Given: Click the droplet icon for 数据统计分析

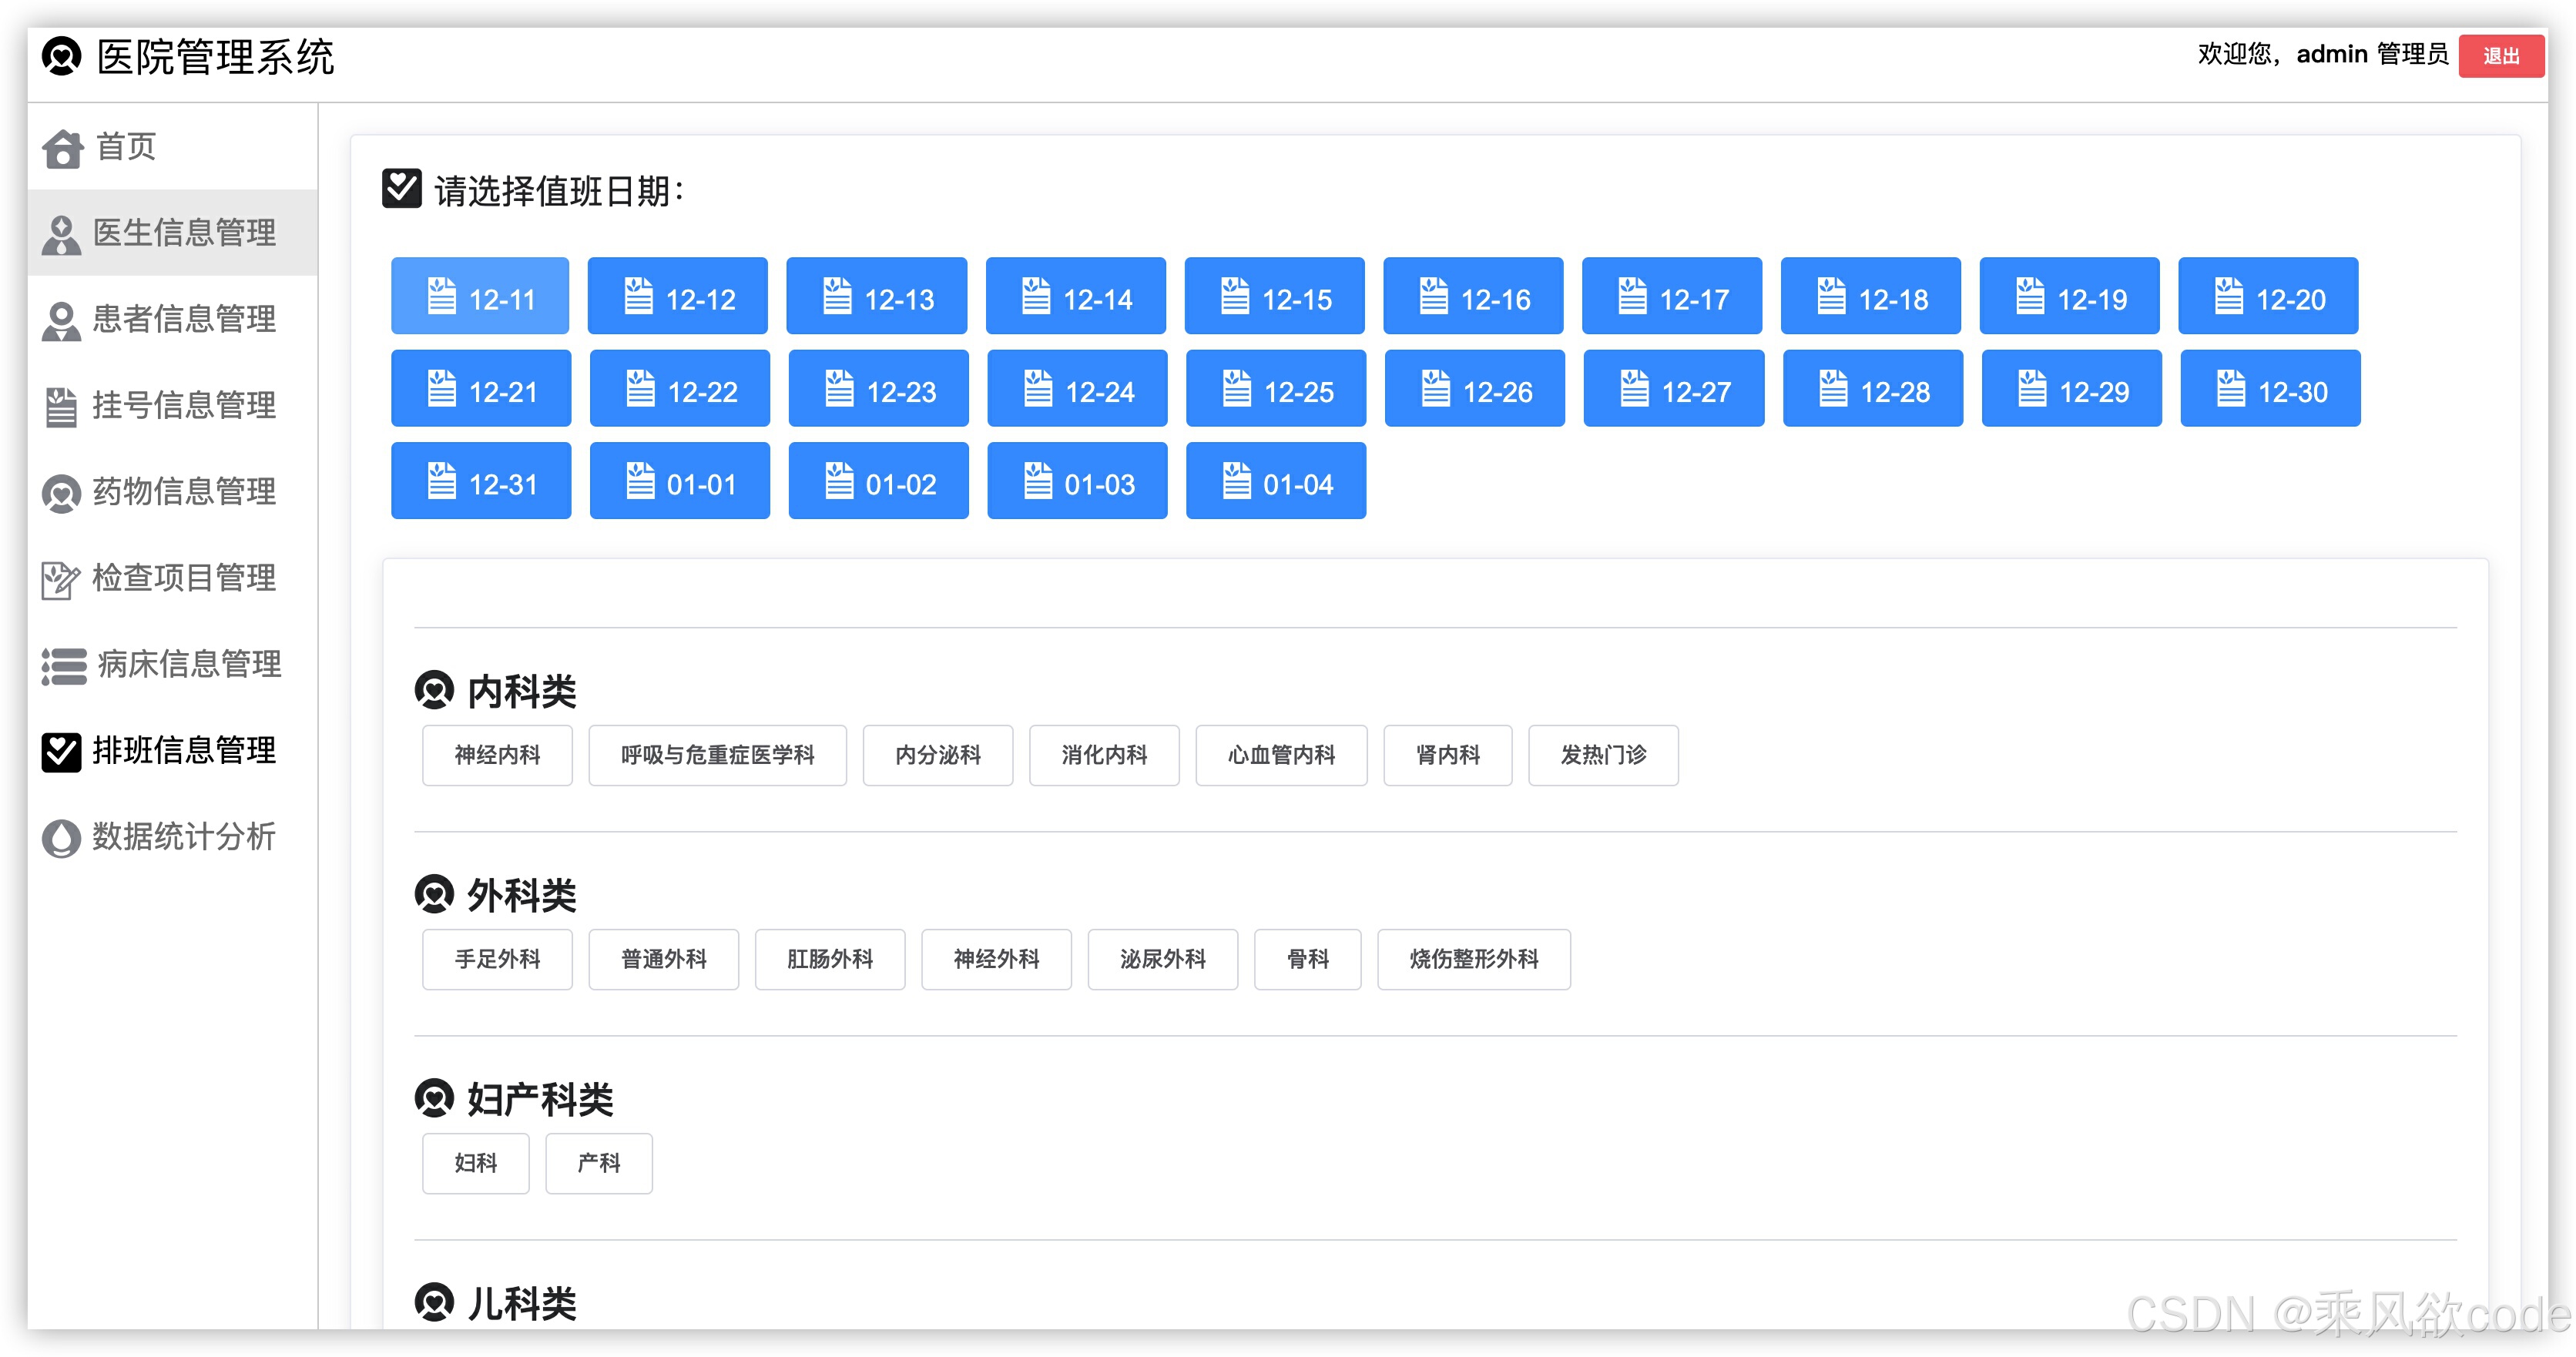Looking at the screenshot, I should click(x=62, y=837).
